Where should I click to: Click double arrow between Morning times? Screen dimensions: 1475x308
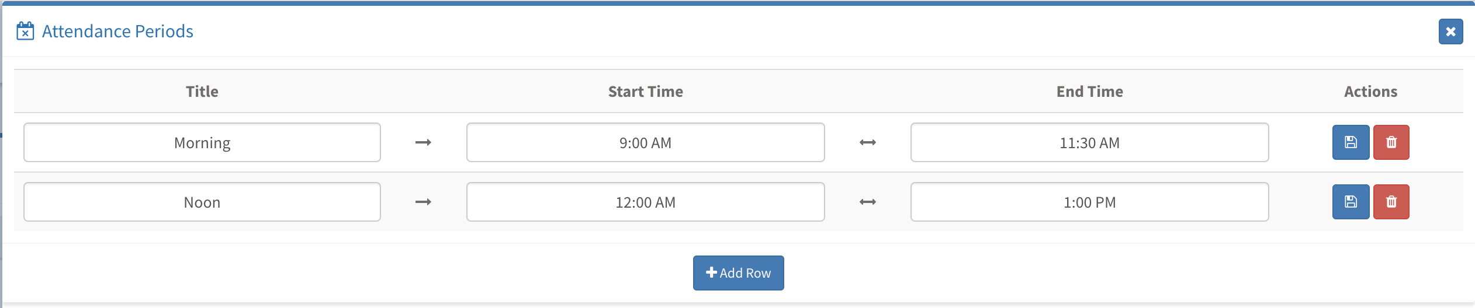868,142
